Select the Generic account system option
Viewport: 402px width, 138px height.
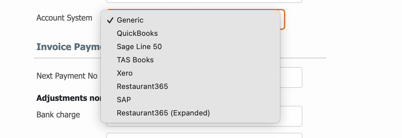pos(190,20)
